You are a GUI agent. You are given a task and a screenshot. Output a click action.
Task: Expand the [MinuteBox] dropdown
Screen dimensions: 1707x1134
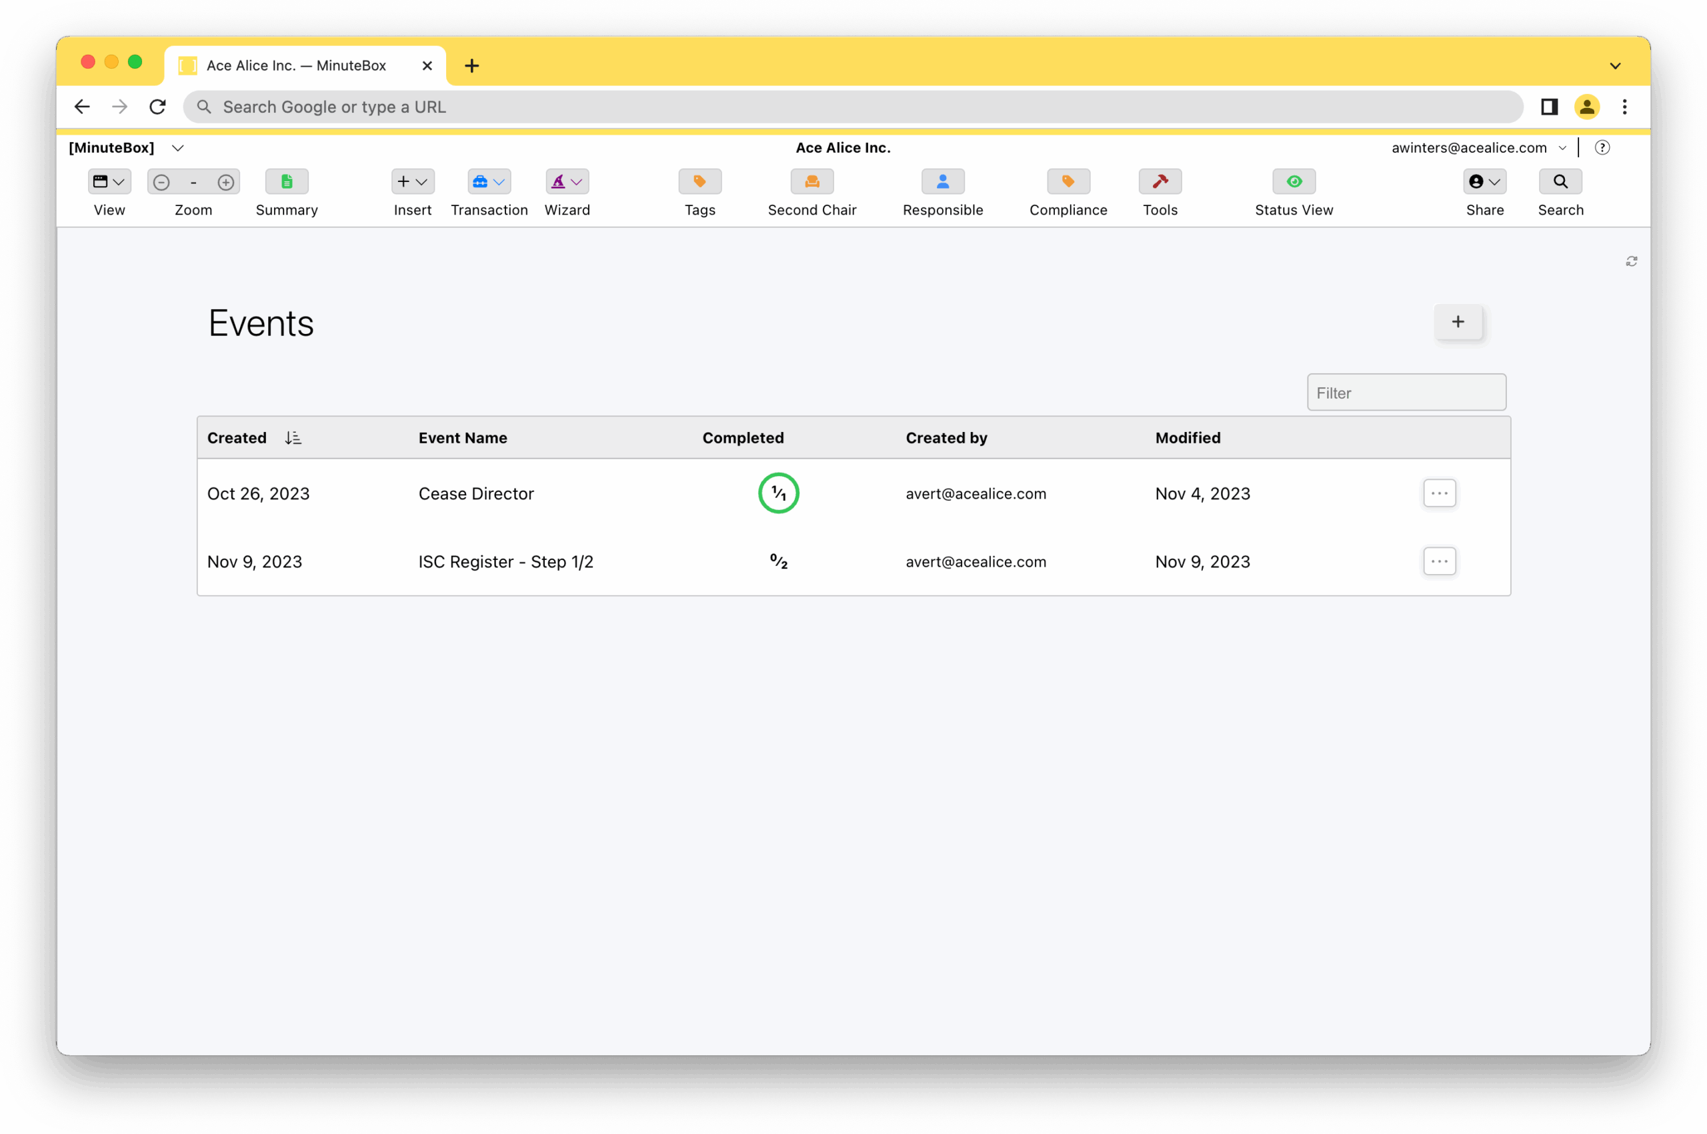177,147
